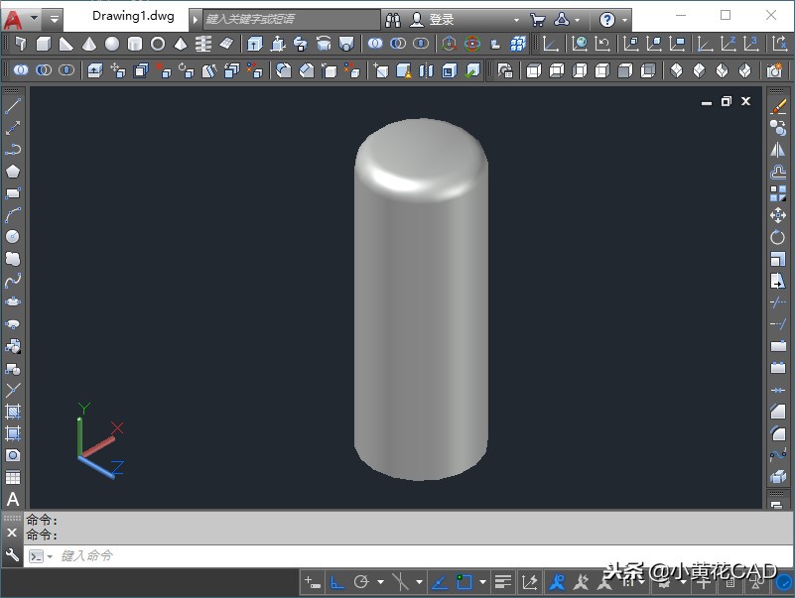The image size is (795, 598).
Task: Select the Move tool in the modify toolbar
Action: click(x=778, y=215)
